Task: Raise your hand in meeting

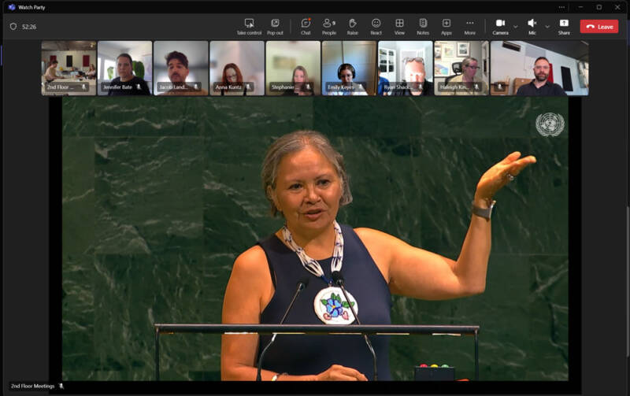Action: pos(352,27)
